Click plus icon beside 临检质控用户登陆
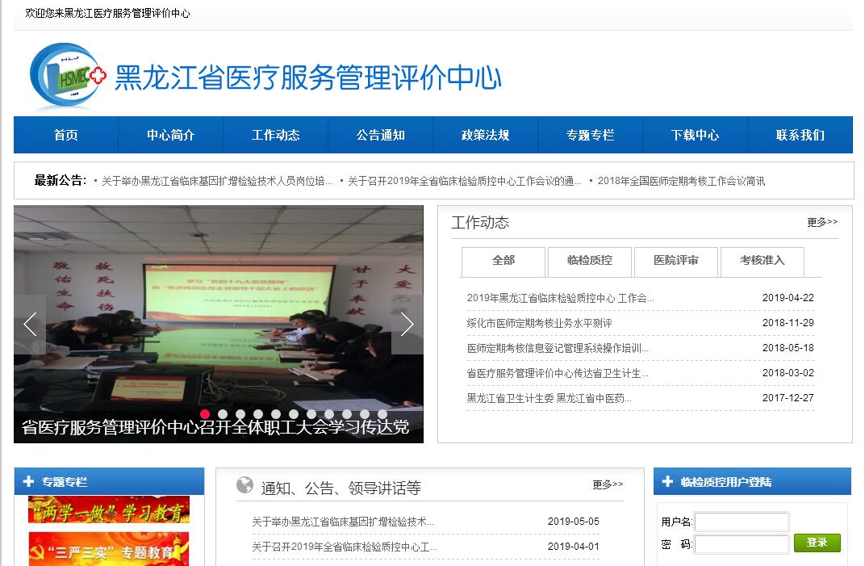This screenshot has width=865, height=566. click(667, 482)
